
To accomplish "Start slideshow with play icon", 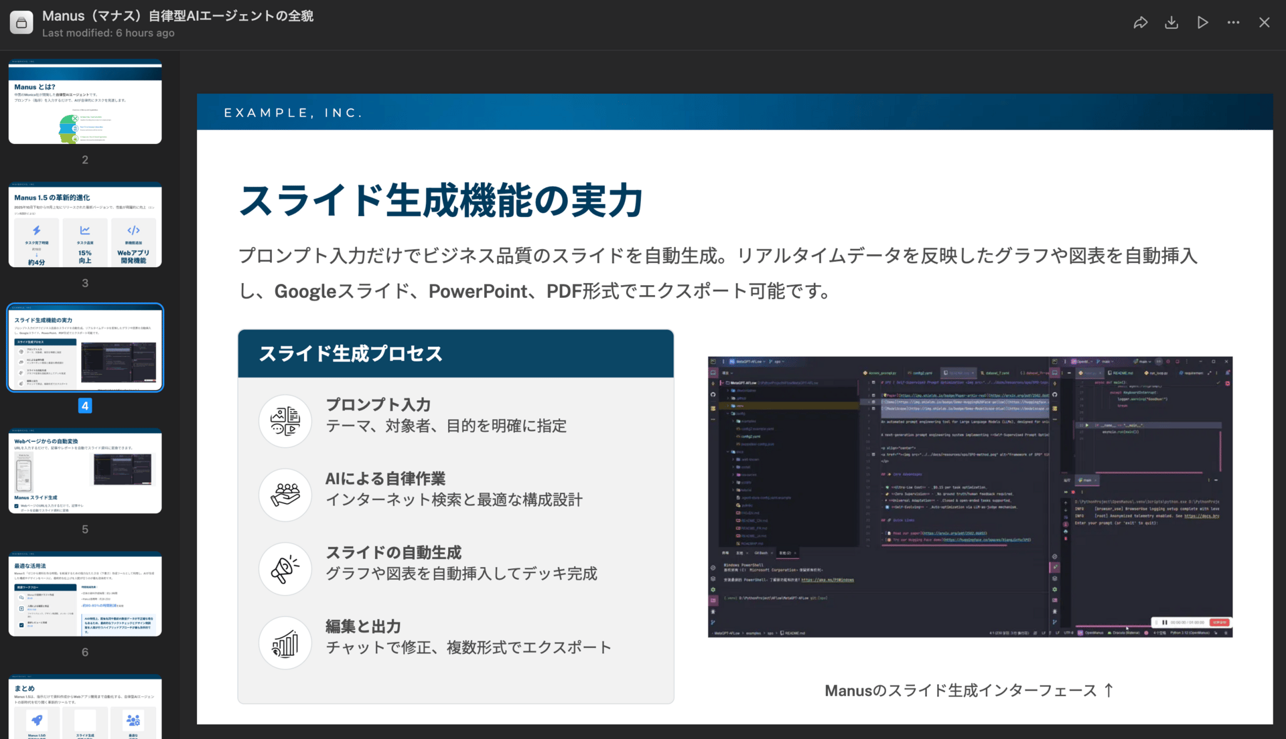I will (1202, 23).
